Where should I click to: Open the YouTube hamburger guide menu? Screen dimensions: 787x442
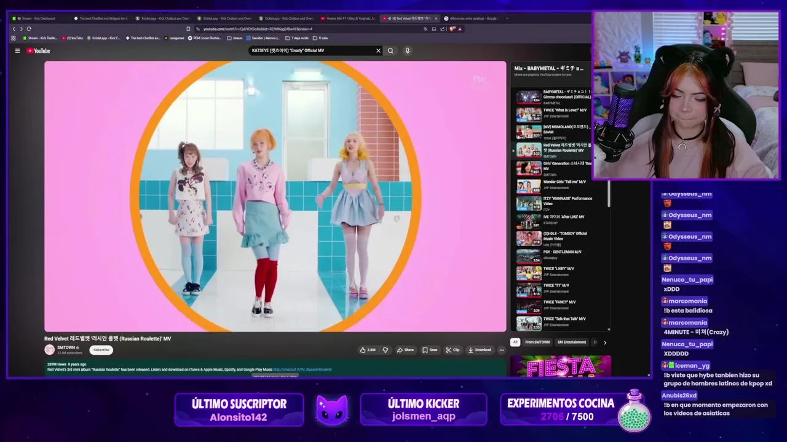(17, 51)
